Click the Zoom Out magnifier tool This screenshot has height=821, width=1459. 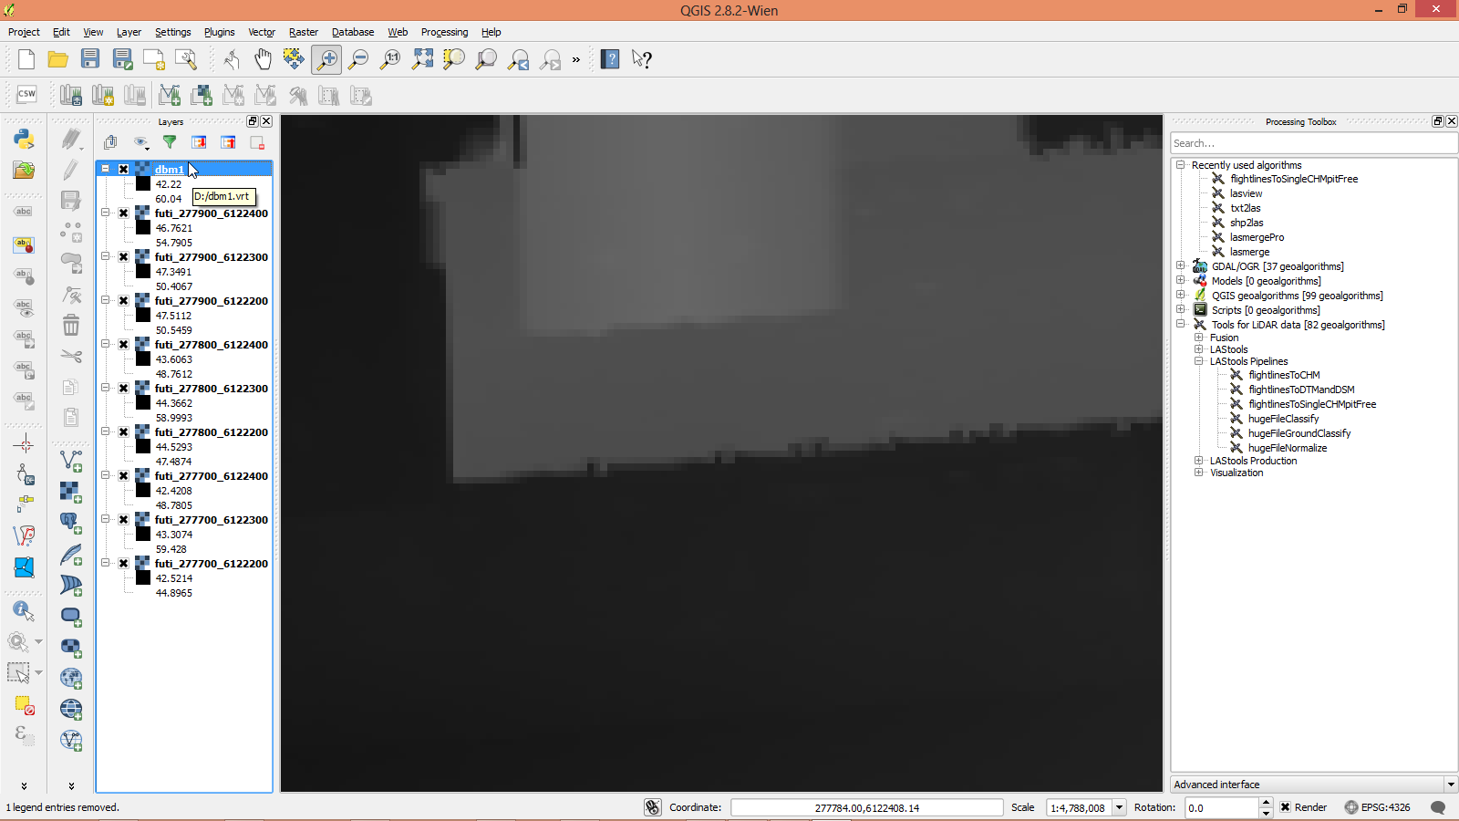tap(358, 59)
